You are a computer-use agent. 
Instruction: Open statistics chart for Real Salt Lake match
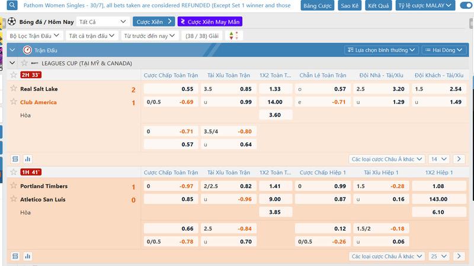pos(27,159)
